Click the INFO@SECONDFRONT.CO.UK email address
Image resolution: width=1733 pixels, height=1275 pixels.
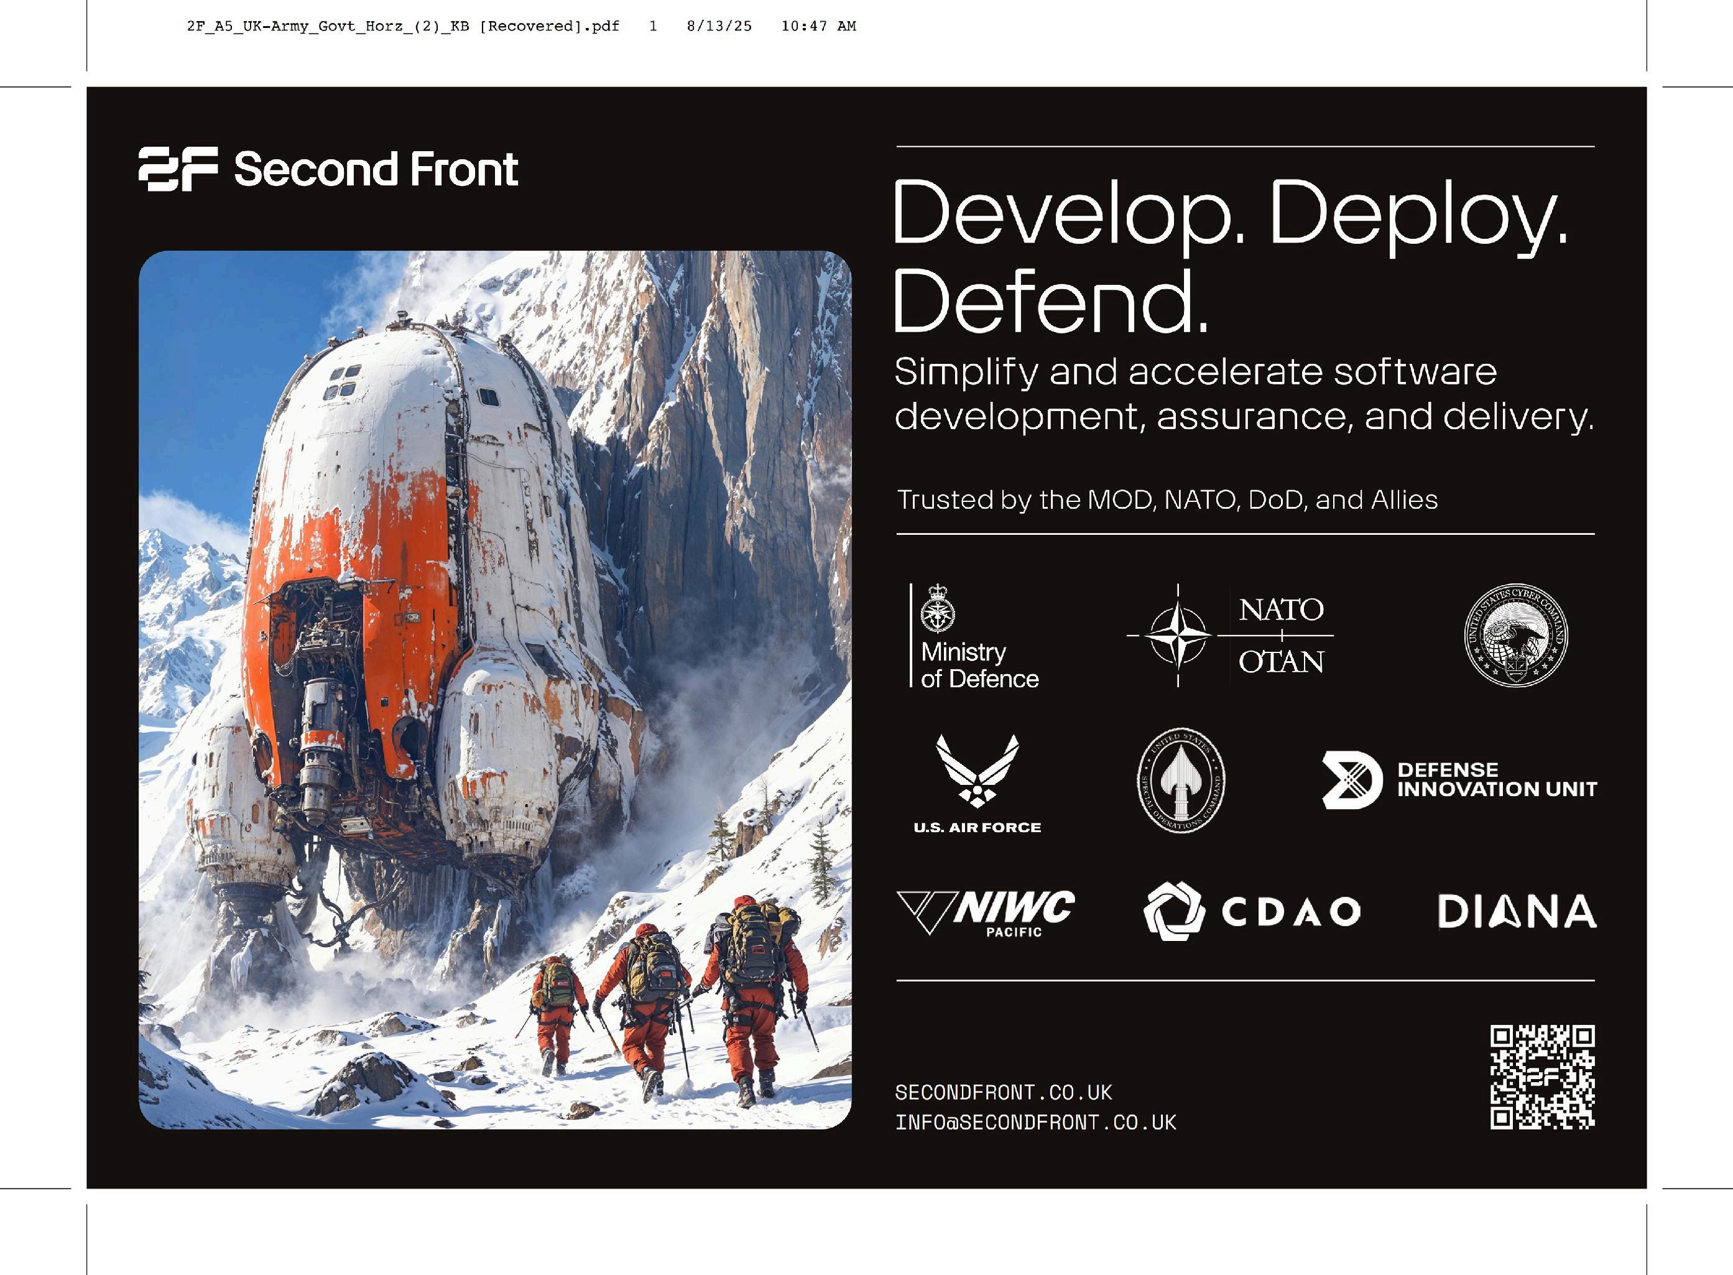coord(1035,1122)
